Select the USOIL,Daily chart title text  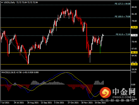tap(10, 3)
